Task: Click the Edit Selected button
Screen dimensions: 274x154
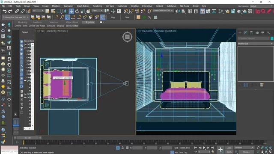Action: pyautogui.click(x=72, y=26)
